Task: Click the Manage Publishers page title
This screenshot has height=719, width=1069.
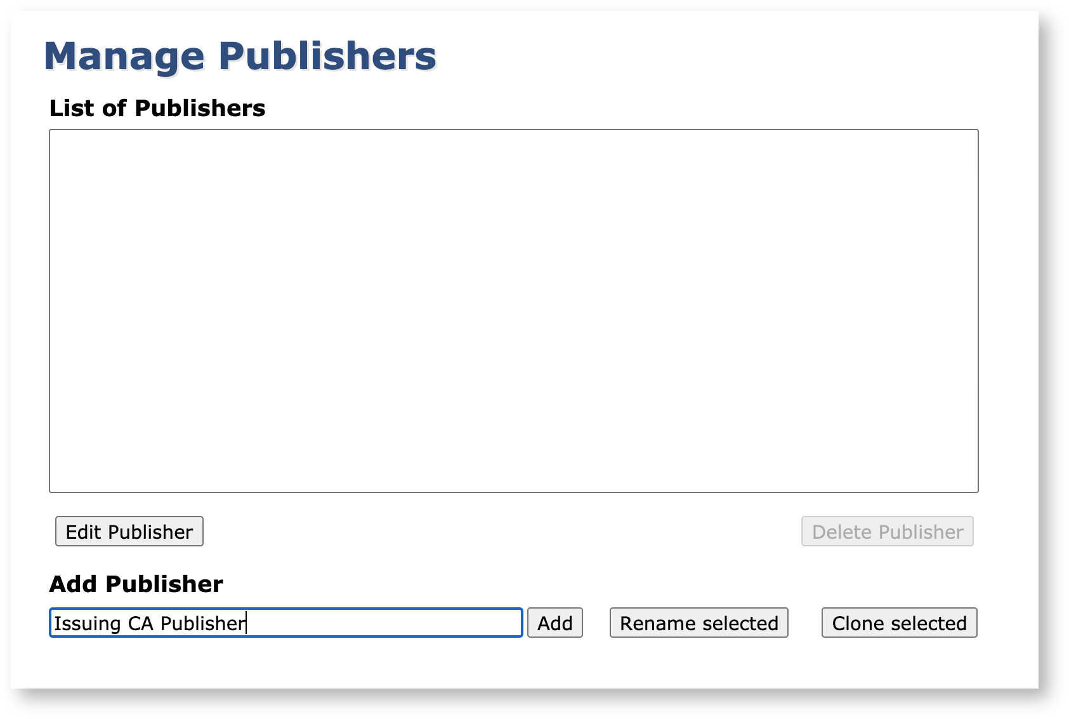Action: click(x=240, y=56)
